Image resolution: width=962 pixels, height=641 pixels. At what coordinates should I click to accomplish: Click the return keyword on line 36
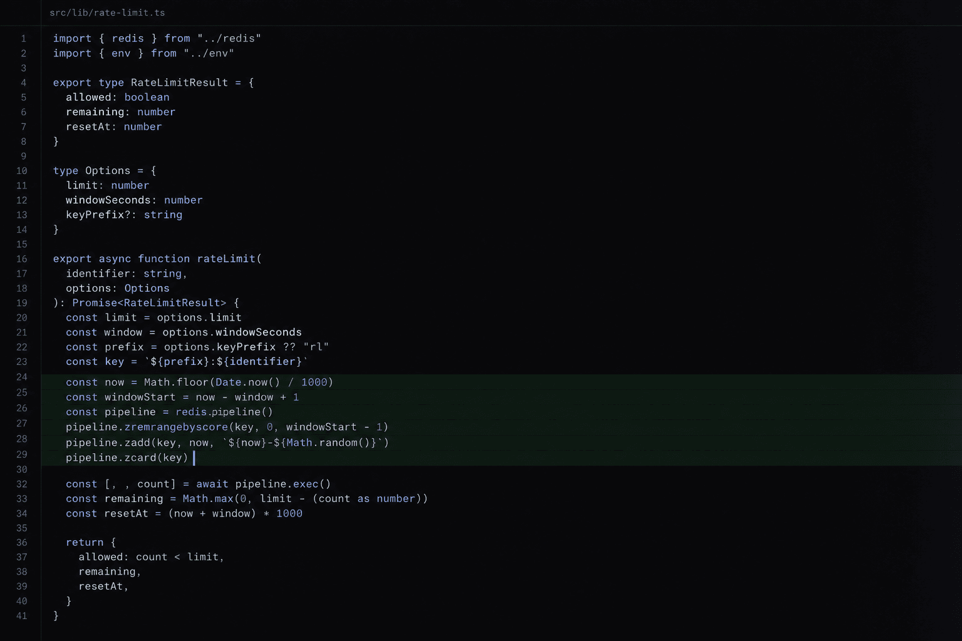point(85,543)
